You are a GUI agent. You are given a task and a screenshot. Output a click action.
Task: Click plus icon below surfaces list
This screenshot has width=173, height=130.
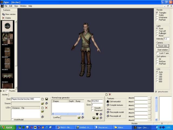[1, 91]
